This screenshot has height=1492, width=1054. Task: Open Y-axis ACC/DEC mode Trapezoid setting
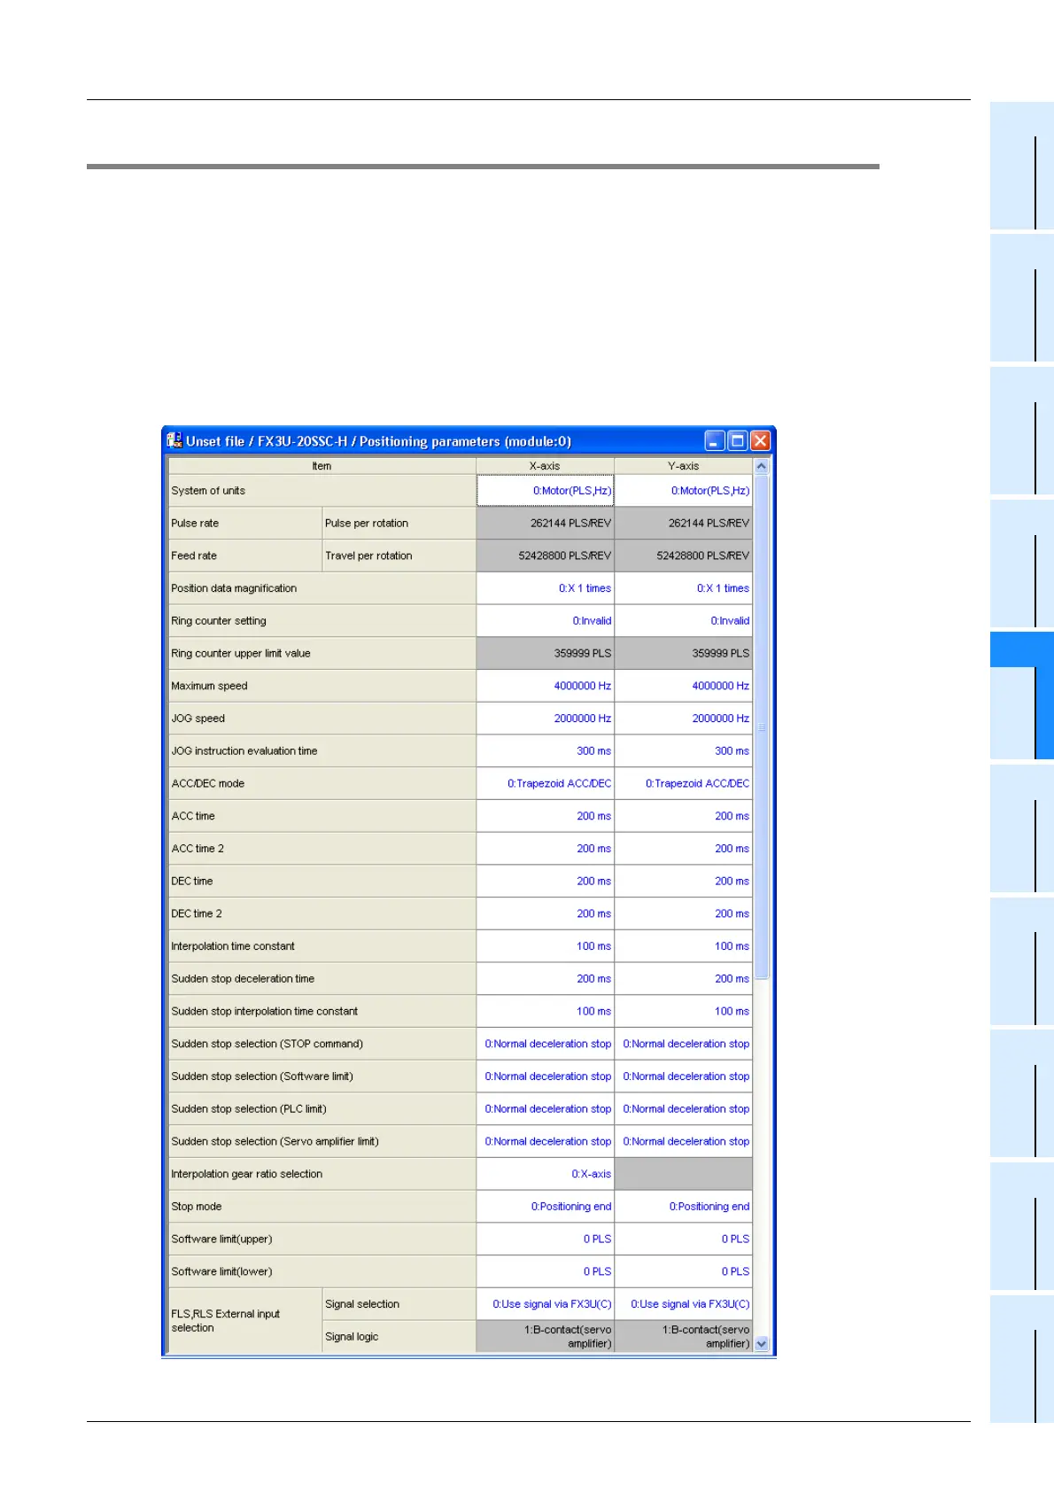(684, 784)
